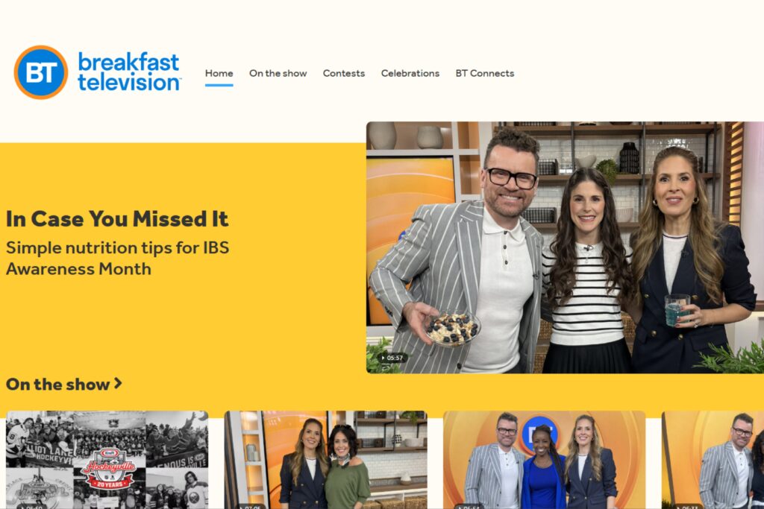Viewport: 764px width, 509px height.
Task: Click the Hockeyville 20 Years badge
Action: [x=110, y=468]
